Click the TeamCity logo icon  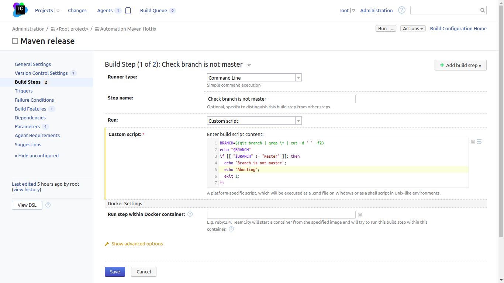coord(20,10)
